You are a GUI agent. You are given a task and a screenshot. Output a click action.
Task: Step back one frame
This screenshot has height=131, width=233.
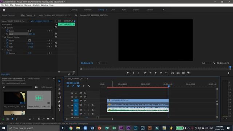click(150, 73)
